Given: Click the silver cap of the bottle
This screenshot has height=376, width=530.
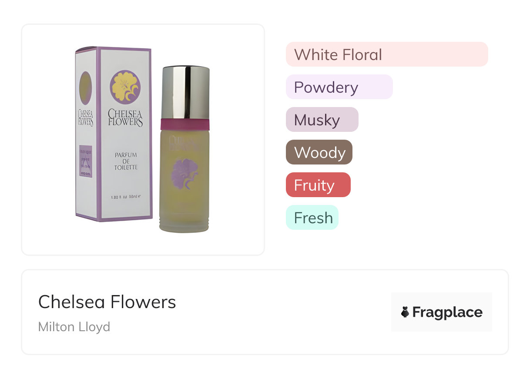Looking at the screenshot, I should (x=185, y=92).
